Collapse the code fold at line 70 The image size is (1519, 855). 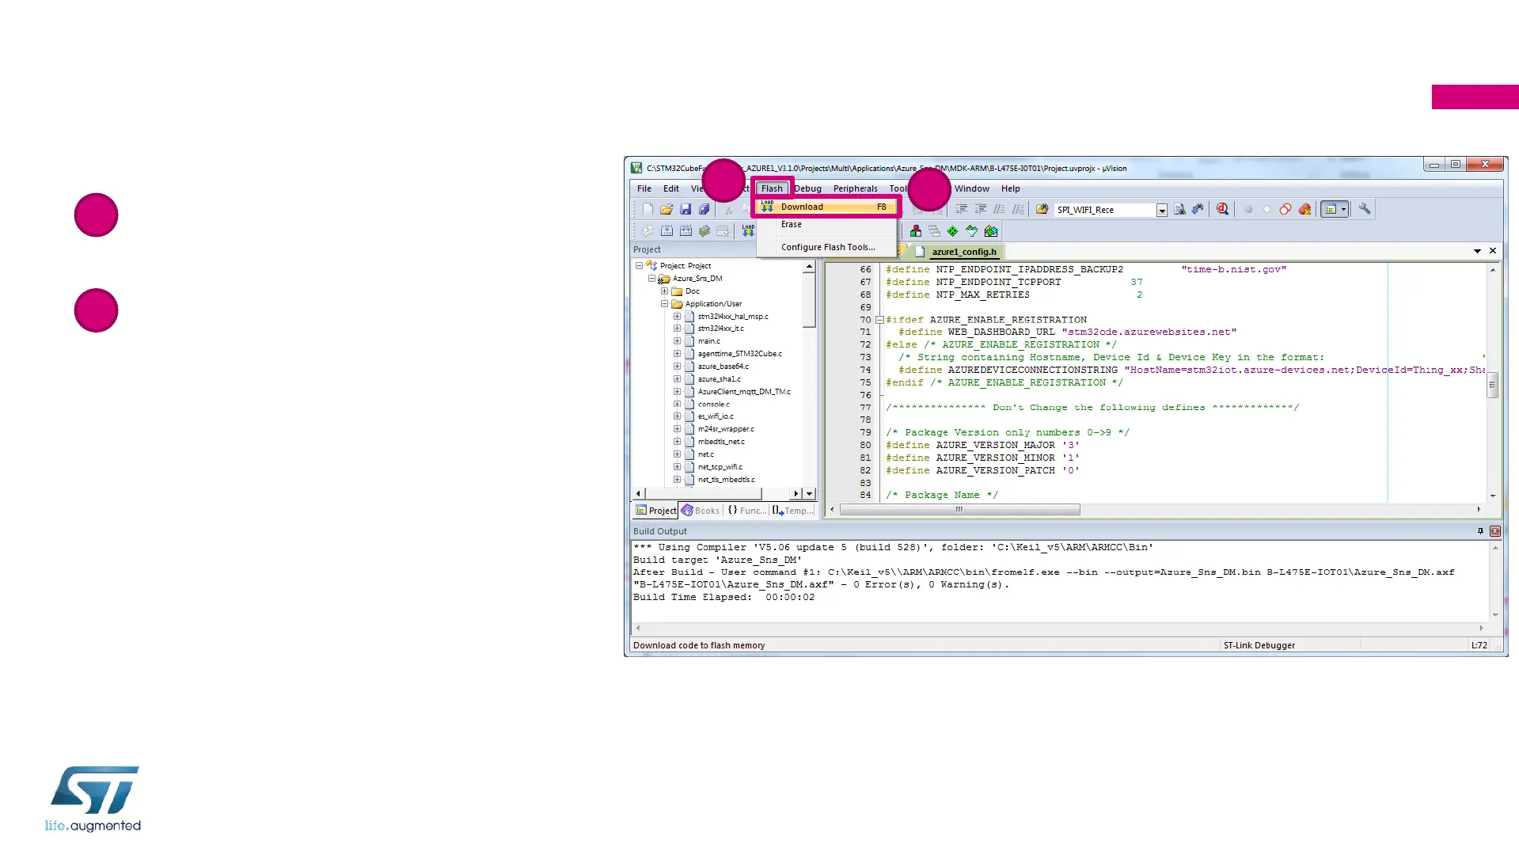(x=879, y=320)
